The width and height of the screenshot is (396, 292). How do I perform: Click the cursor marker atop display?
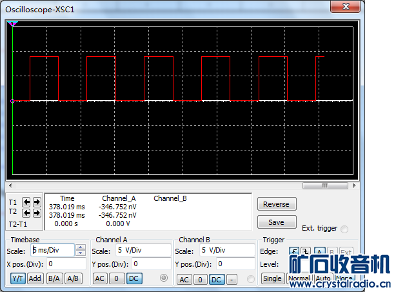(x=12, y=24)
